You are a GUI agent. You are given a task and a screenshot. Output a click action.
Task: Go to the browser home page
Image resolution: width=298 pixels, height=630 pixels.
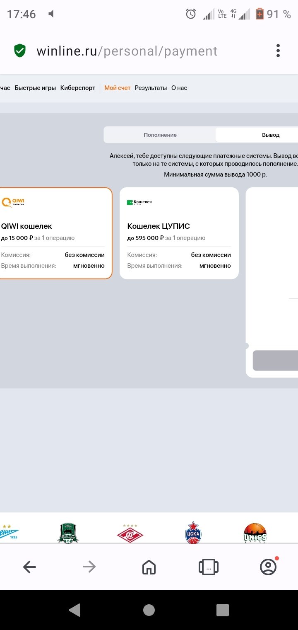[149, 567]
